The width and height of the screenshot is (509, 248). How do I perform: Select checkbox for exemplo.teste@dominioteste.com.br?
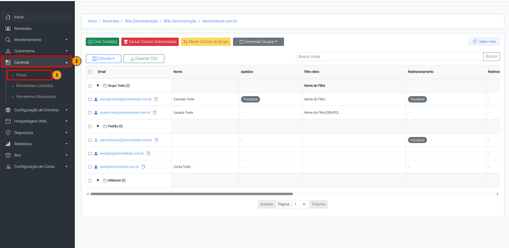(90, 99)
